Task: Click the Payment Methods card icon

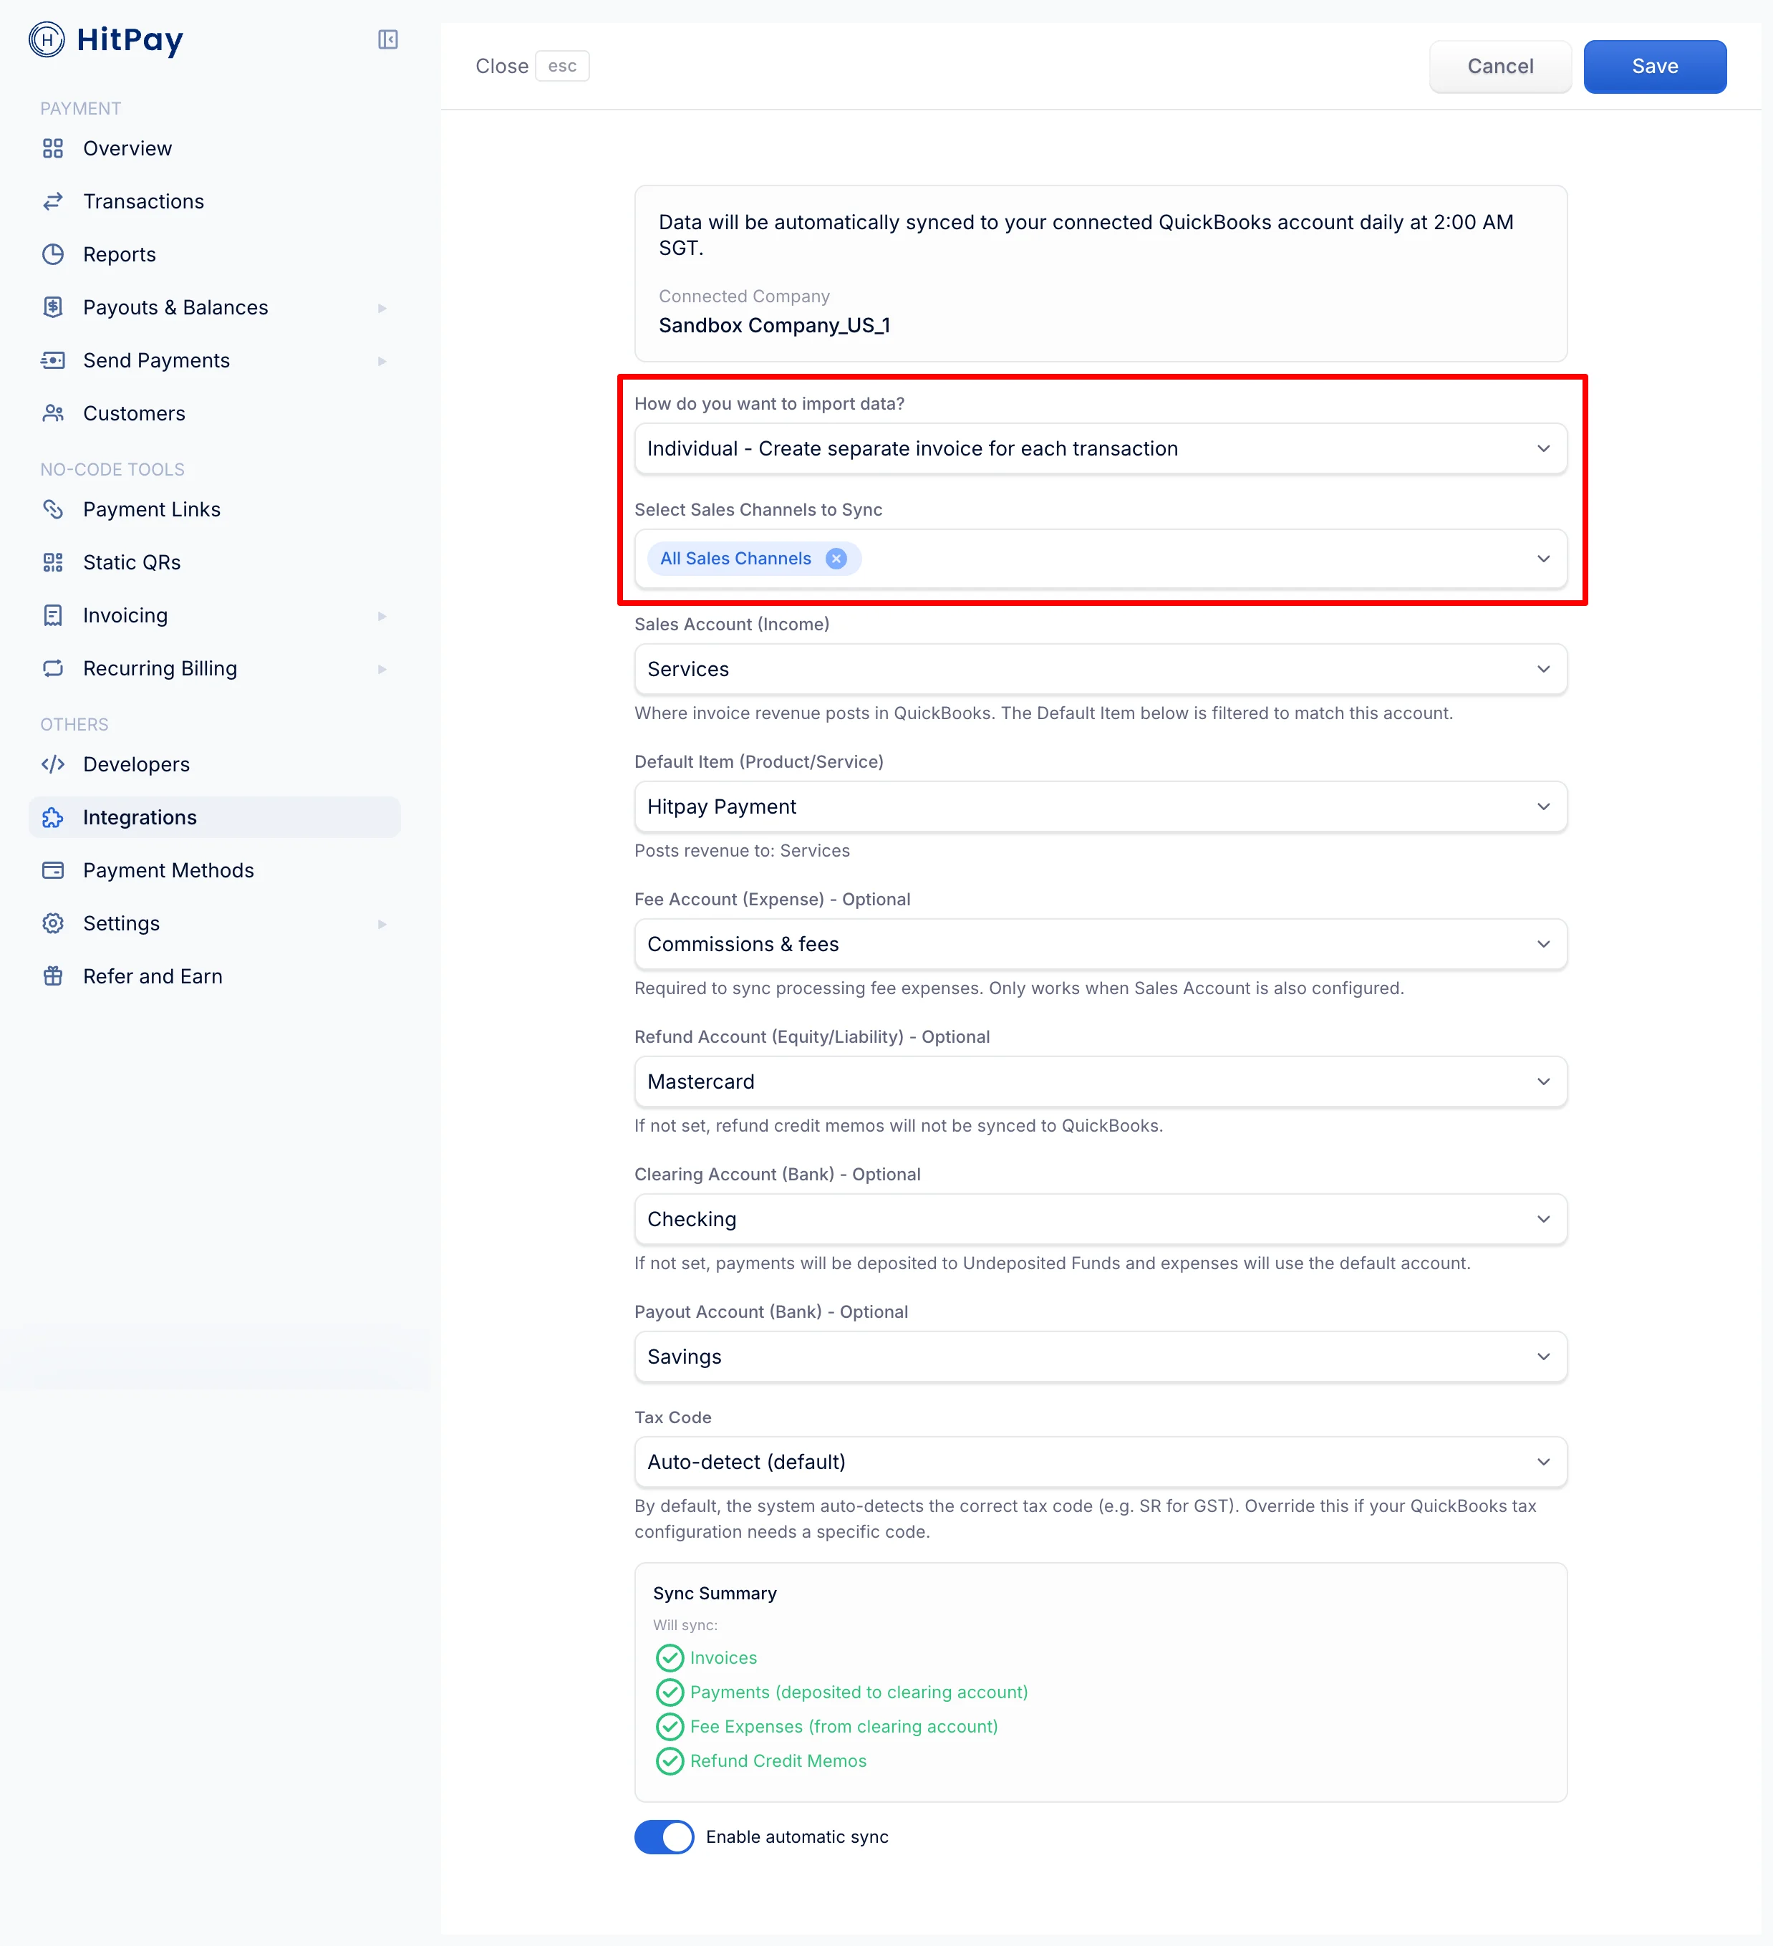Action: (53, 871)
